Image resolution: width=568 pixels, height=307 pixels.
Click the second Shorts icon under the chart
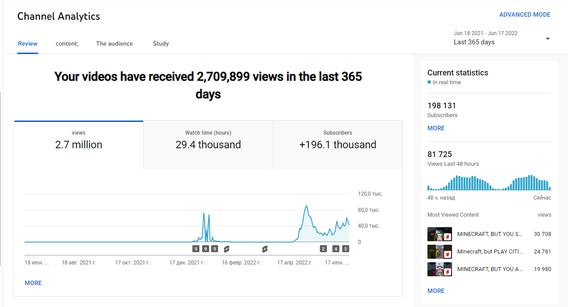click(x=265, y=249)
